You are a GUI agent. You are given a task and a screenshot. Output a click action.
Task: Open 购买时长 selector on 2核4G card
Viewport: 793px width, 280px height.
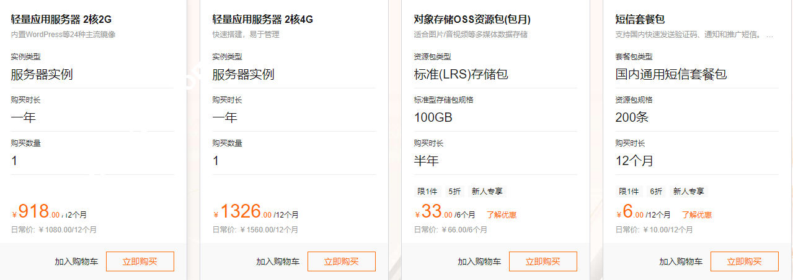point(294,117)
